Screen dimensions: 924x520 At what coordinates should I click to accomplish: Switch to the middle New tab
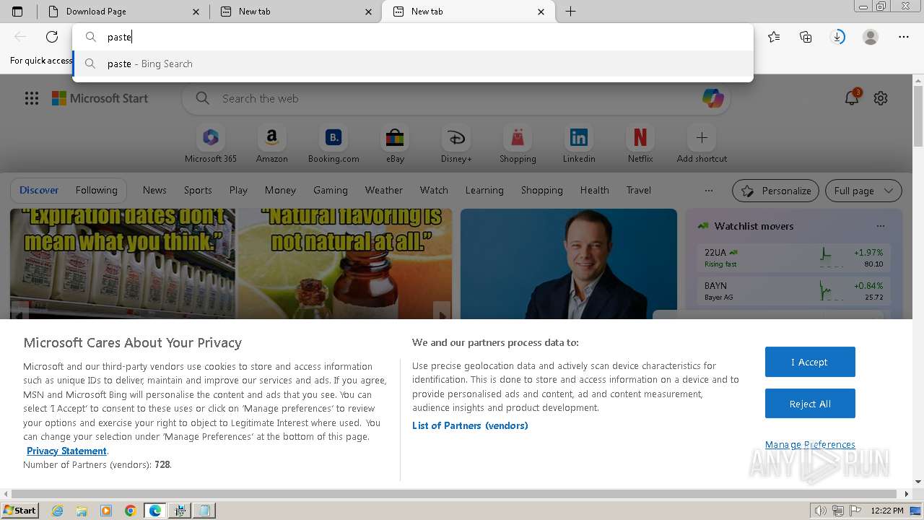tap(296, 12)
